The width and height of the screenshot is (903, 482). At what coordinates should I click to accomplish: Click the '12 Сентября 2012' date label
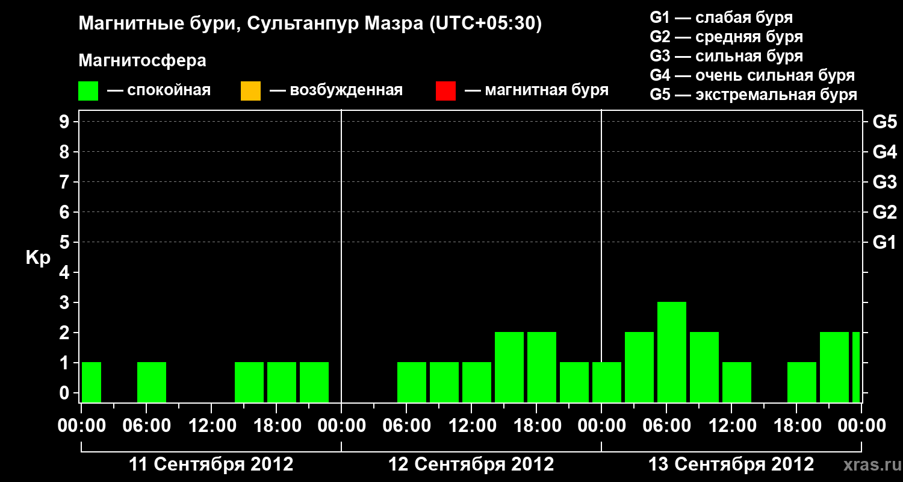point(471,465)
